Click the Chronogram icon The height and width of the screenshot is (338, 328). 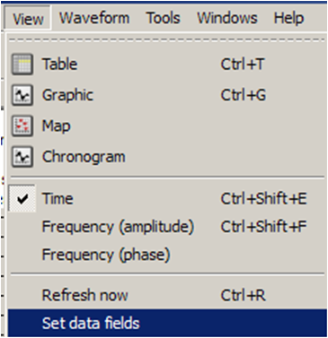22,157
